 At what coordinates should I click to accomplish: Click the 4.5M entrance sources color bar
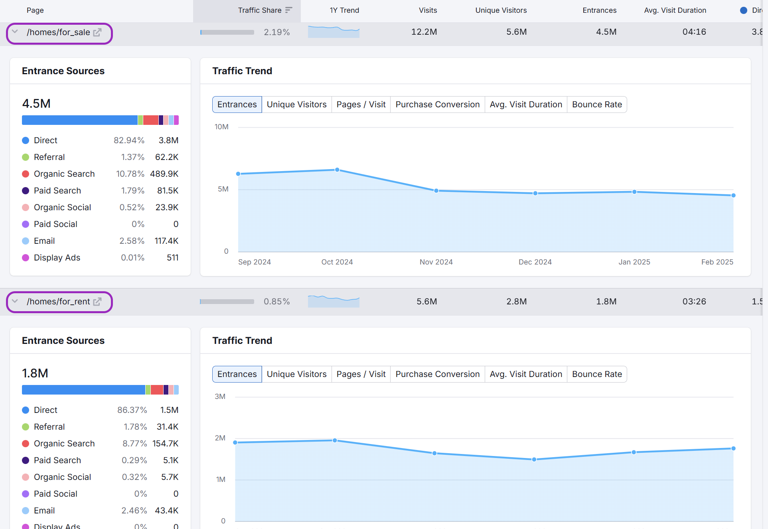point(100,120)
